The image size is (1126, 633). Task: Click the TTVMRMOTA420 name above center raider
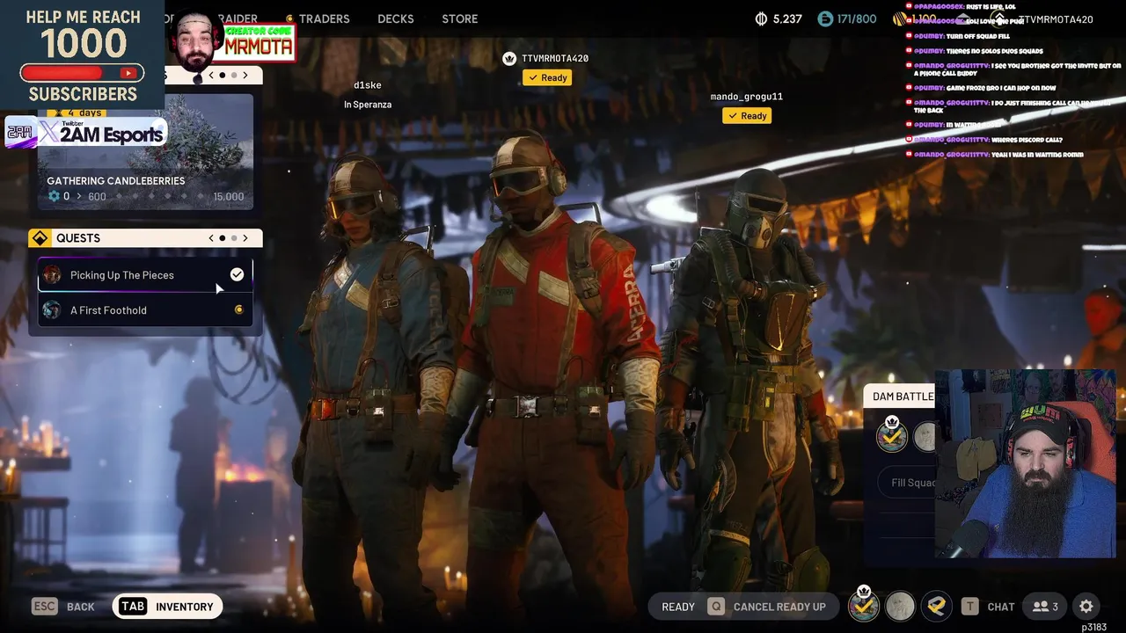coord(555,59)
